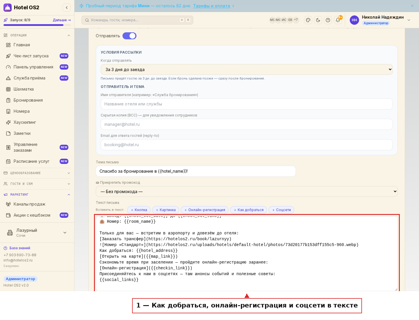Image resolution: width=419 pixels, height=320 pixels.
Task: Turn off the Отправлять switch
Action: click(129, 36)
